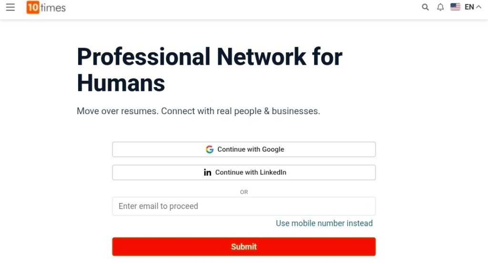Click the LinkedIn "in" logo
Screen dimensions: 488x264
coord(207,173)
